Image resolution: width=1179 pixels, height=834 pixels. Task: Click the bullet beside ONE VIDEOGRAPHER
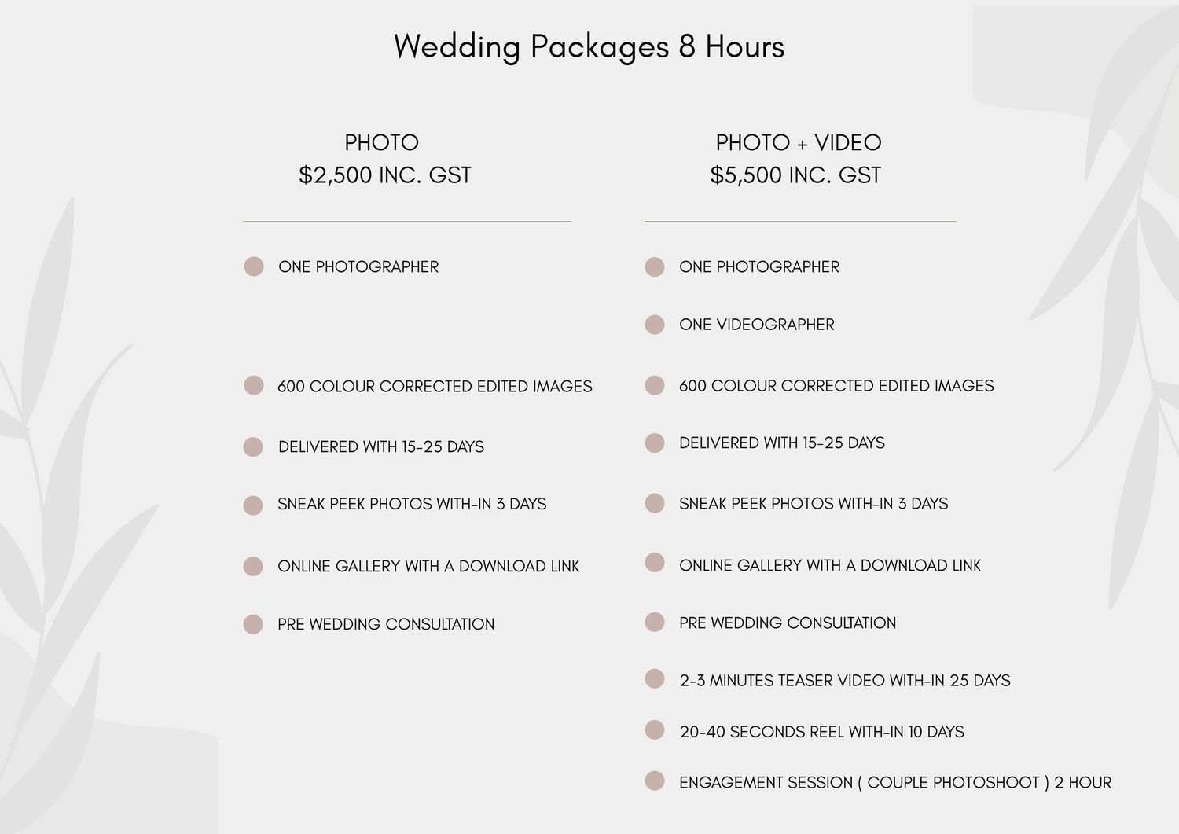coord(655,325)
